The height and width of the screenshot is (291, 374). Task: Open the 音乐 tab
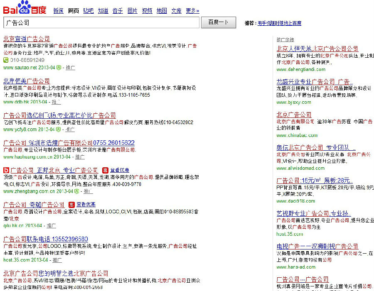point(118,11)
